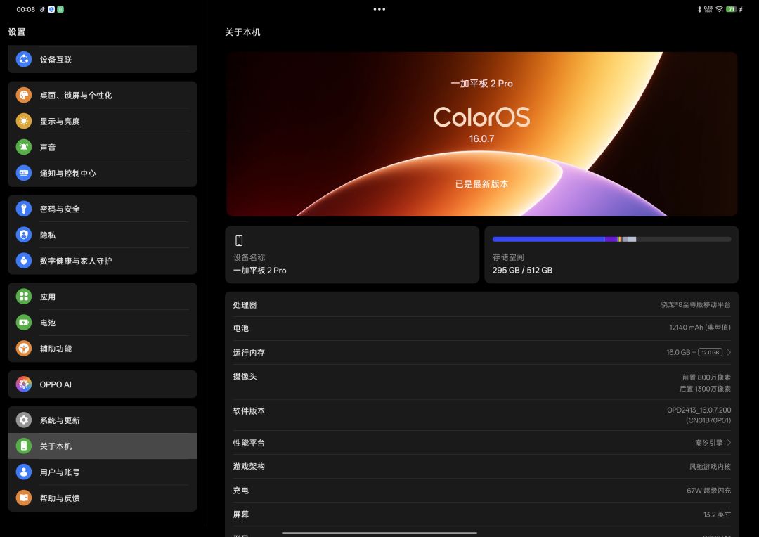Open the 电池 sidebar entry
Viewport: 759px width, 537px height.
click(x=103, y=323)
